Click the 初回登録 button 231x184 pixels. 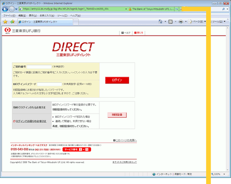tap(117, 115)
